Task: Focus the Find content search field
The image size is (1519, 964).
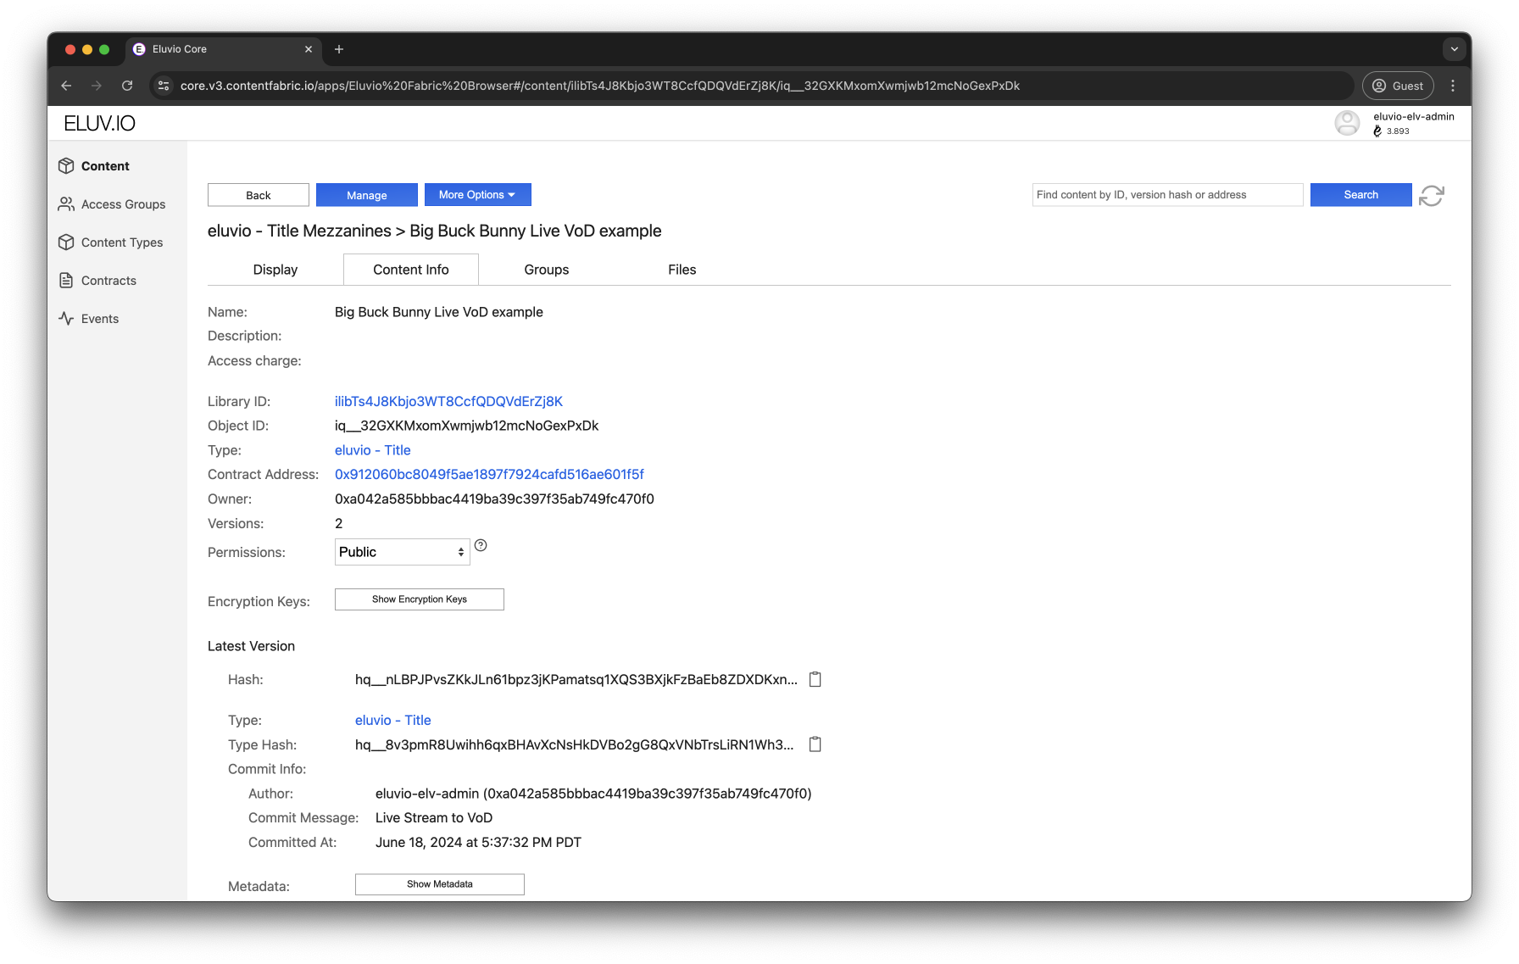Action: (x=1168, y=195)
